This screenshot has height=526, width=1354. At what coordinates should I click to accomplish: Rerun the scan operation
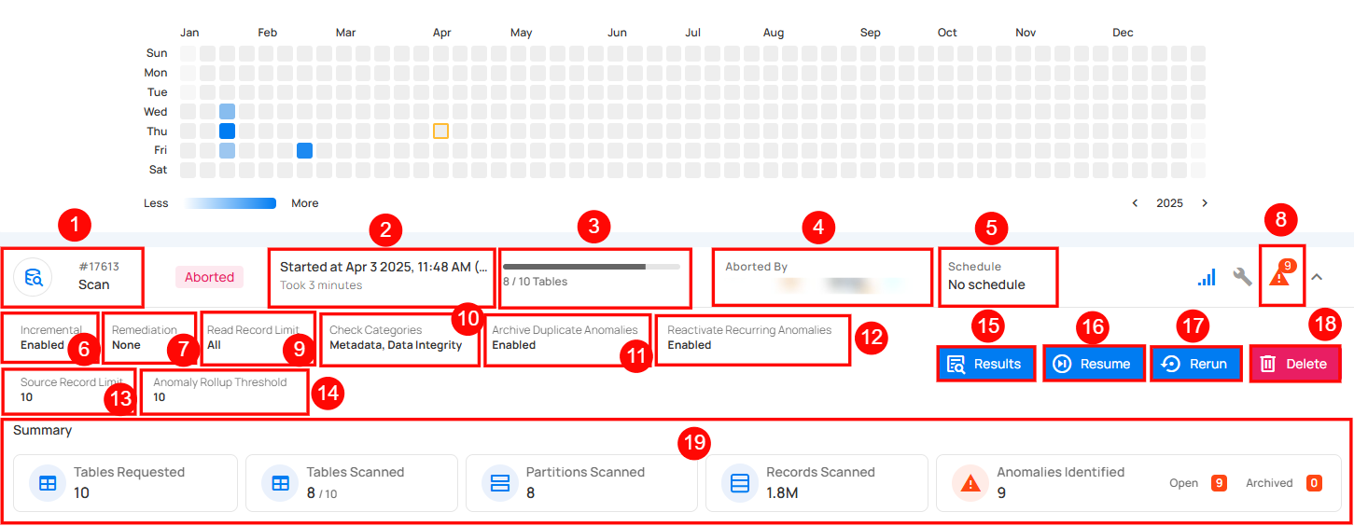tap(1196, 364)
